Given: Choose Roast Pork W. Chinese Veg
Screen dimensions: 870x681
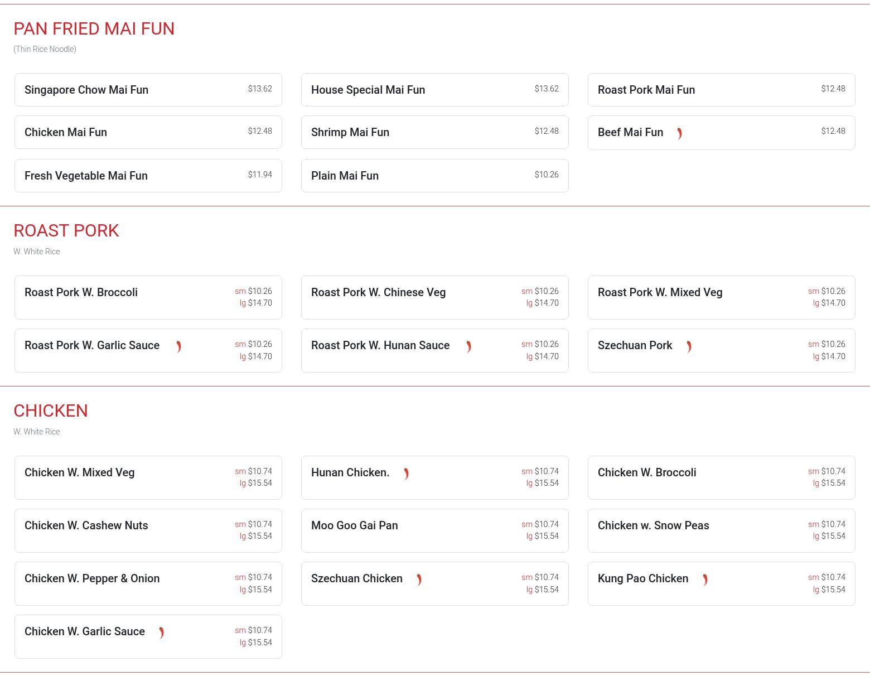Looking at the screenshot, I should tap(435, 297).
